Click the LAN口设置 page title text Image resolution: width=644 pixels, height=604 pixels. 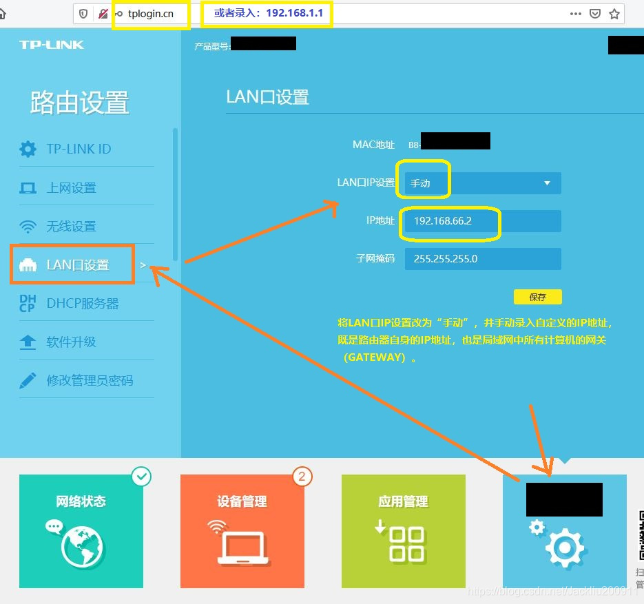pyautogui.click(x=267, y=97)
